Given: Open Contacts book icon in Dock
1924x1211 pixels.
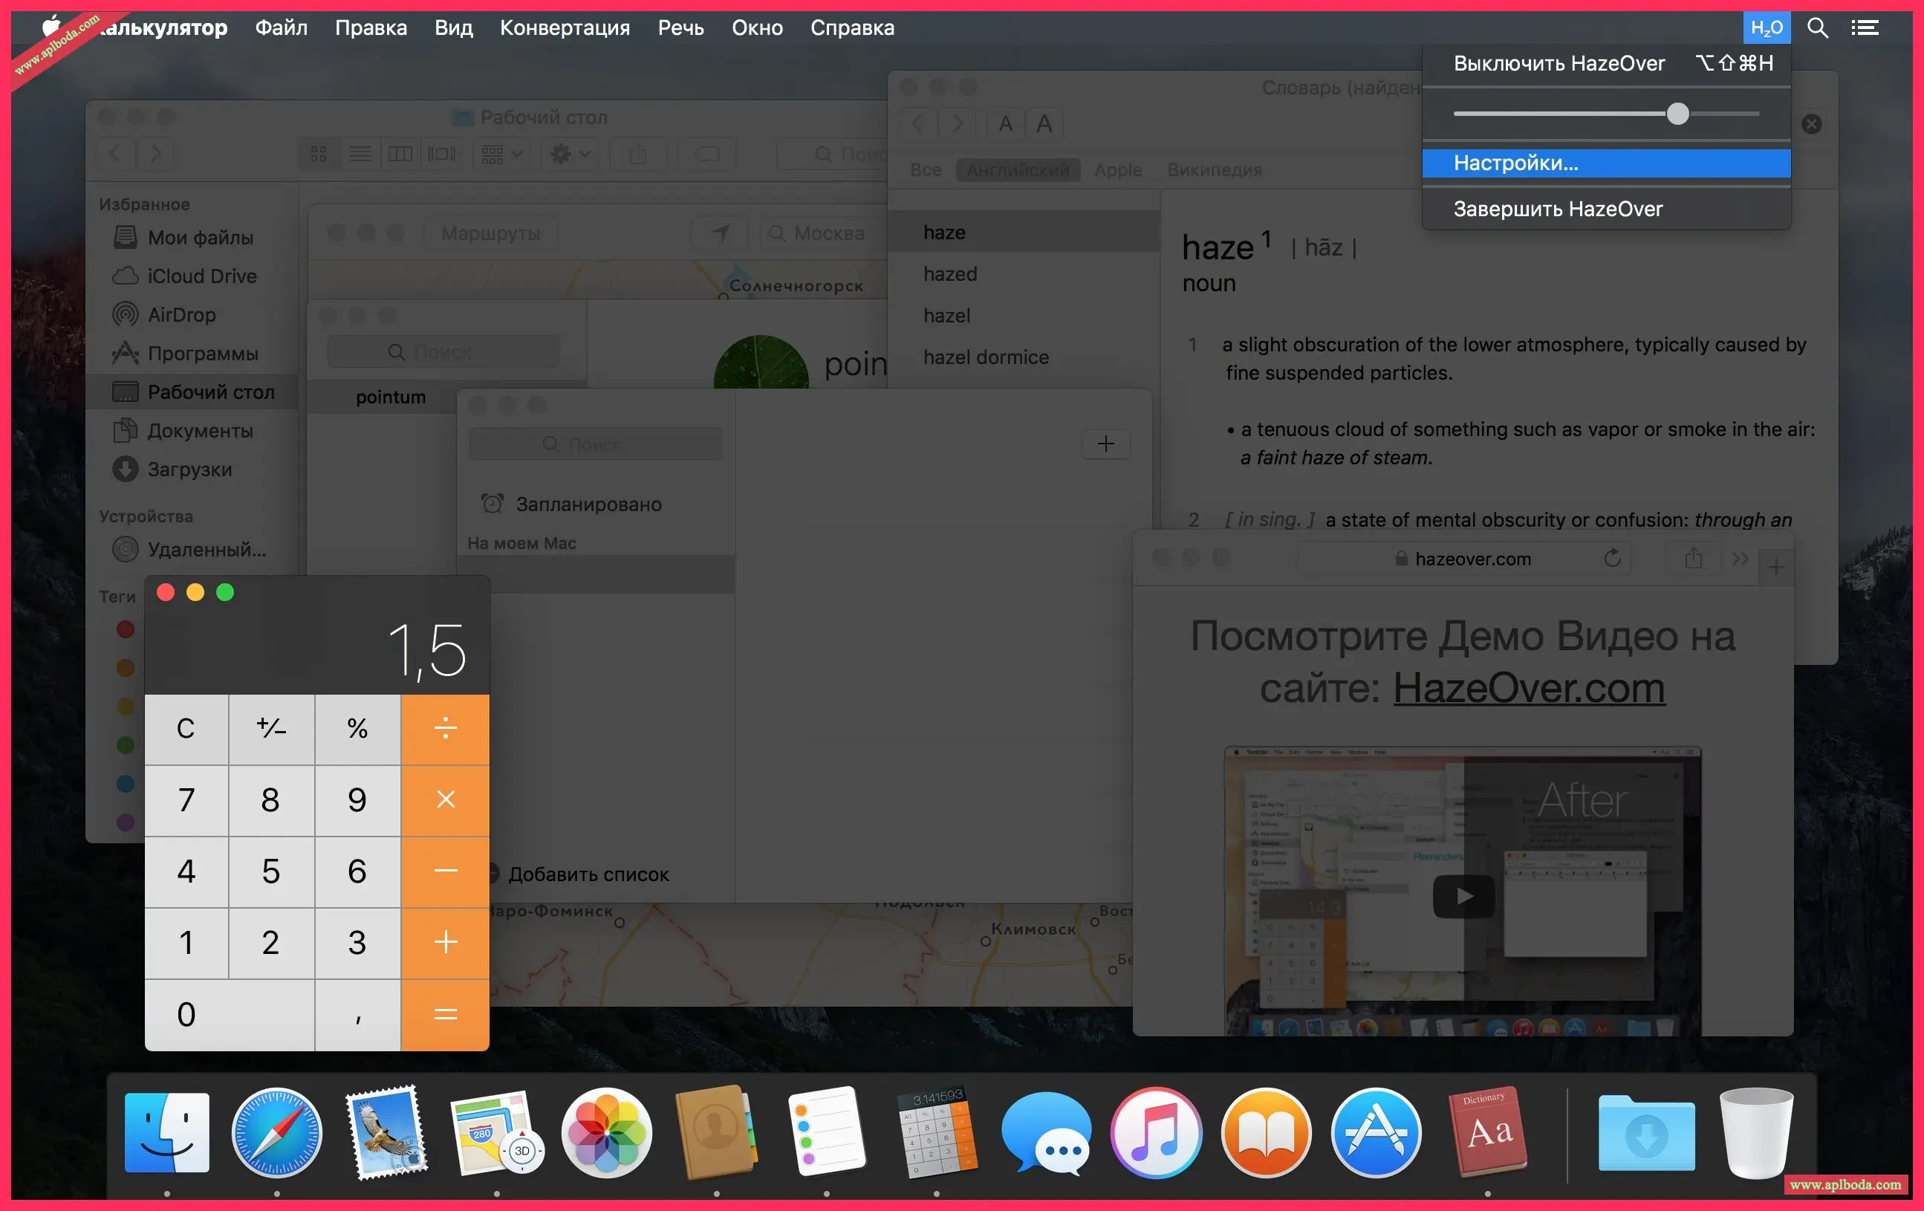Looking at the screenshot, I should pyautogui.click(x=717, y=1133).
